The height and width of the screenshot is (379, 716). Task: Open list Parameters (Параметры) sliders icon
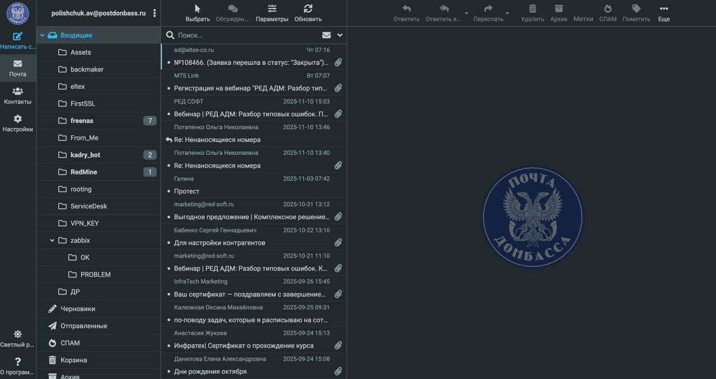pyautogui.click(x=272, y=9)
